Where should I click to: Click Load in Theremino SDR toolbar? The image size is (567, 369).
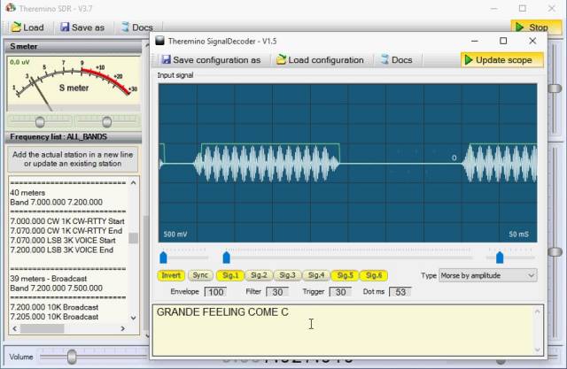point(25,27)
